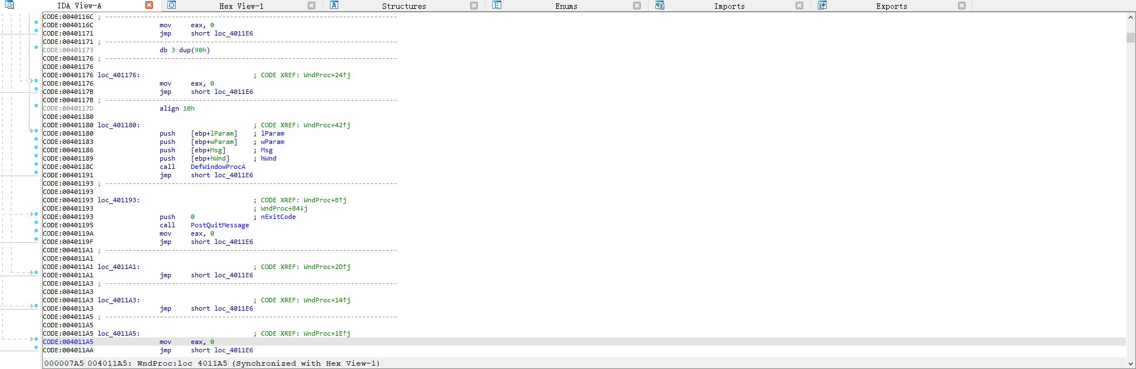Screen dimensions: 1136x369
Task: Switch to the IDA View-A tab
Action: click(x=79, y=6)
